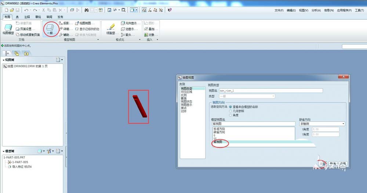The height and width of the screenshot is (193, 367).
Task: Select 标准方向 in model view list
Action: pos(219,129)
